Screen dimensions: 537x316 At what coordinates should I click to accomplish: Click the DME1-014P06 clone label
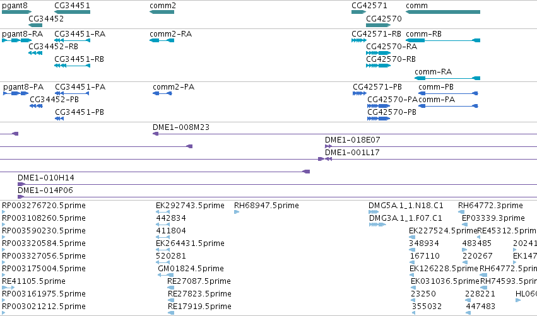click(x=45, y=190)
